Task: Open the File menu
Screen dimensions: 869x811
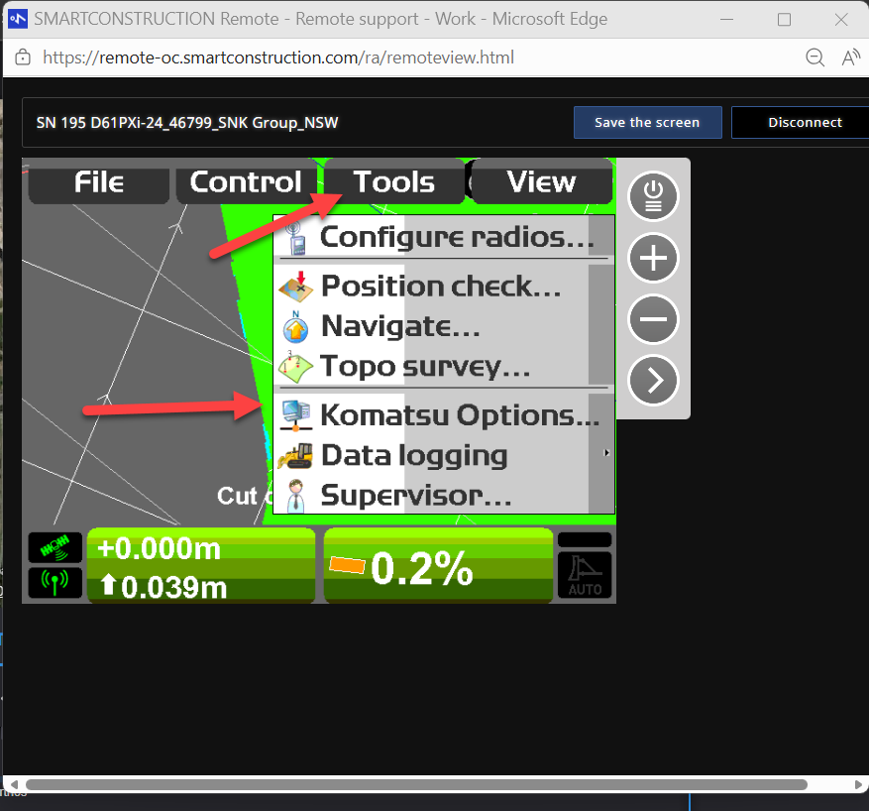Action: coord(99,182)
